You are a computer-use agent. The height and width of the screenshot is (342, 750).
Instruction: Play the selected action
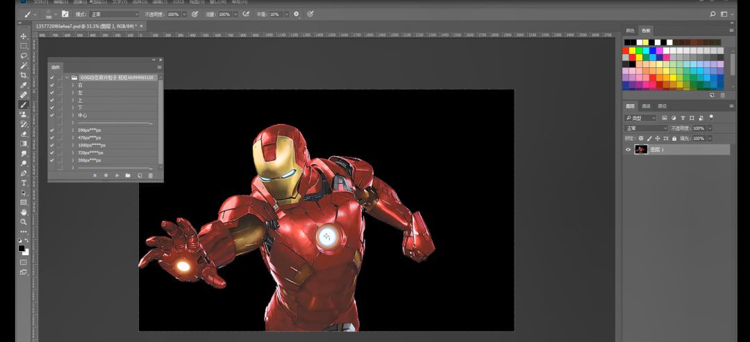click(x=117, y=176)
